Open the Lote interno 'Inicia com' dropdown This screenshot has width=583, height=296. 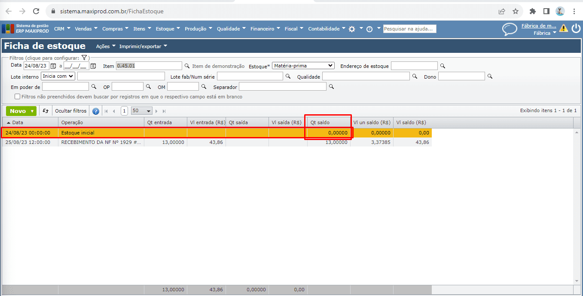pyautogui.click(x=58, y=76)
